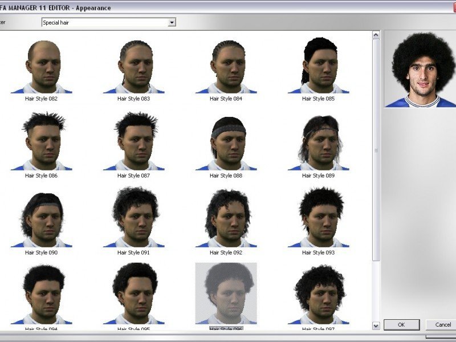
Task: Select Hair Style 085 long ponytail
Action: point(319,66)
